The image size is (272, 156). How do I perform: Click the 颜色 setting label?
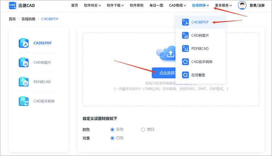(86, 130)
